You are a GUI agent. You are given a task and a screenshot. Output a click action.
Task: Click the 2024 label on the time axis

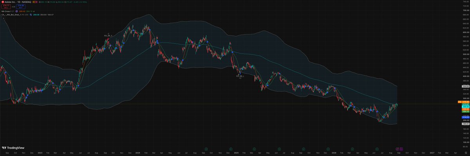(x=138, y=153)
